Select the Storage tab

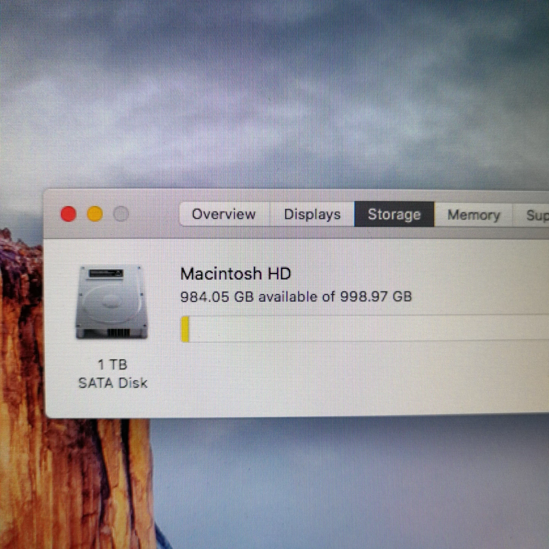pos(394,214)
